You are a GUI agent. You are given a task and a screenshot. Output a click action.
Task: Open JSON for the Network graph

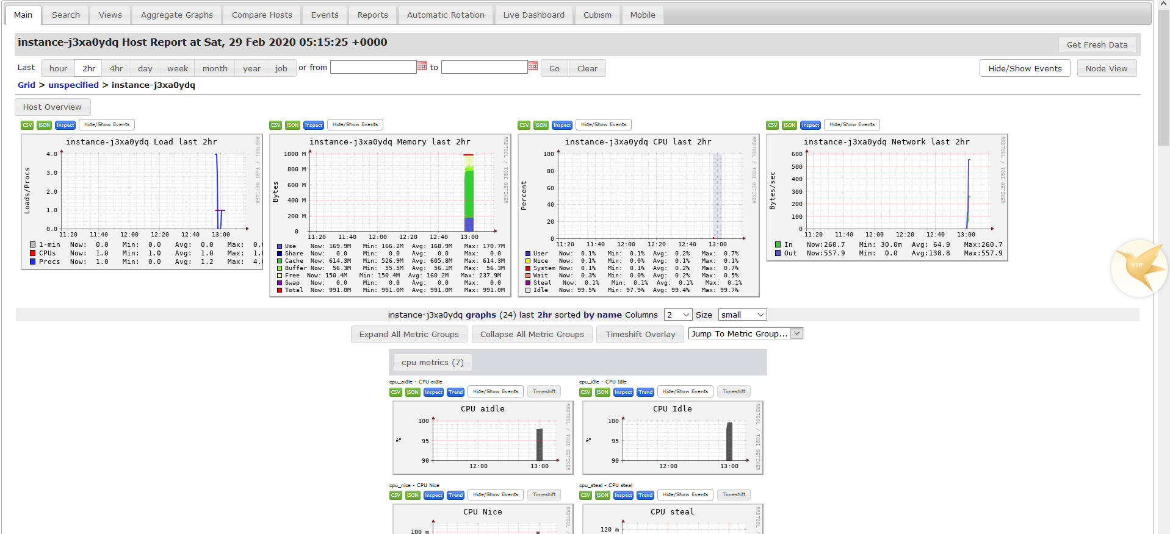789,125
